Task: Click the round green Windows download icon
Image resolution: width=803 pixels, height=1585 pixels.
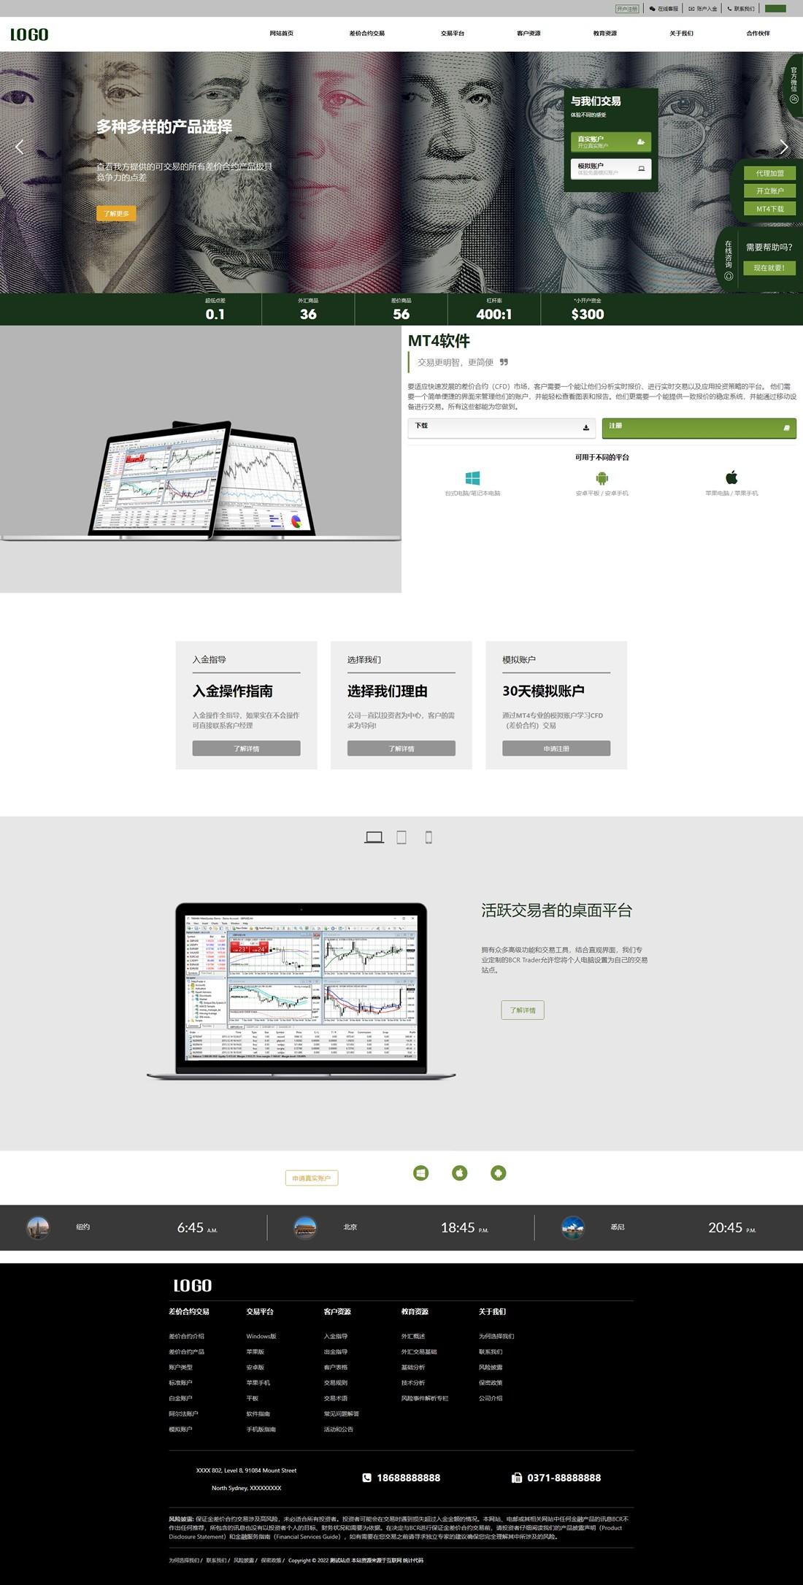Action: 420,1173
